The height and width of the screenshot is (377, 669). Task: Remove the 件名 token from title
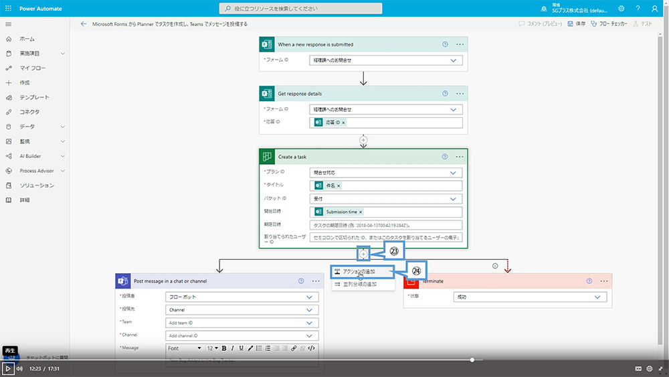pyautogui.click(x=339, y=185)
